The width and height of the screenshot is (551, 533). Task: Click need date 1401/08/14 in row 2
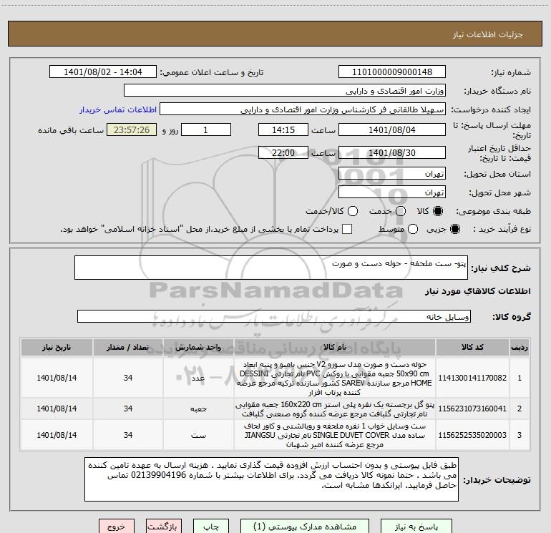click(x=57, y=409)
